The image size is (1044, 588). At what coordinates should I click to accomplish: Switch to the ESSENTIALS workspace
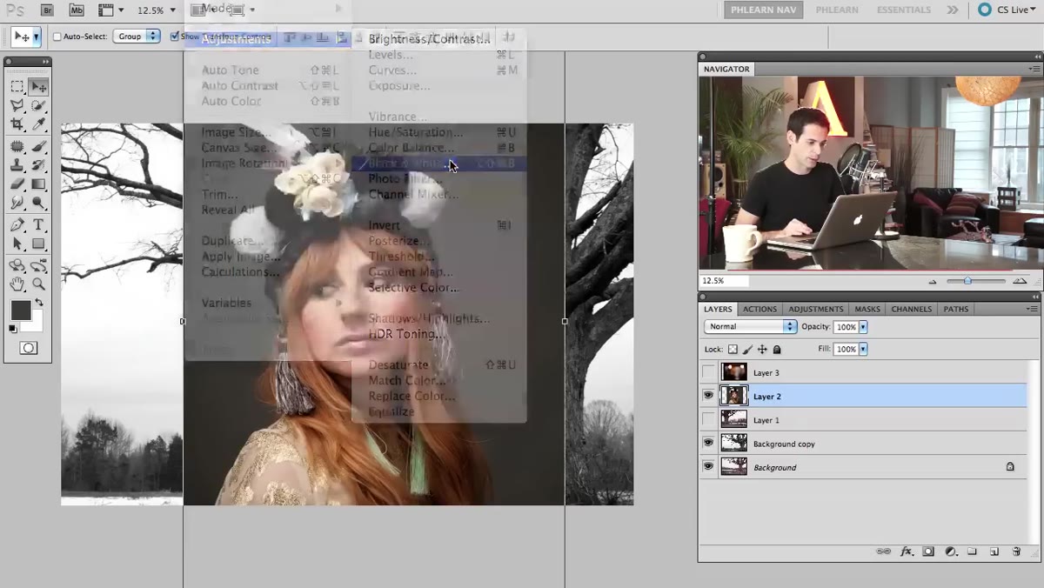906,10
